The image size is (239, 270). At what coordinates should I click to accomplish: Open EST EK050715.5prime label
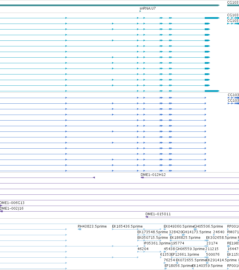(x=152, y=238)
